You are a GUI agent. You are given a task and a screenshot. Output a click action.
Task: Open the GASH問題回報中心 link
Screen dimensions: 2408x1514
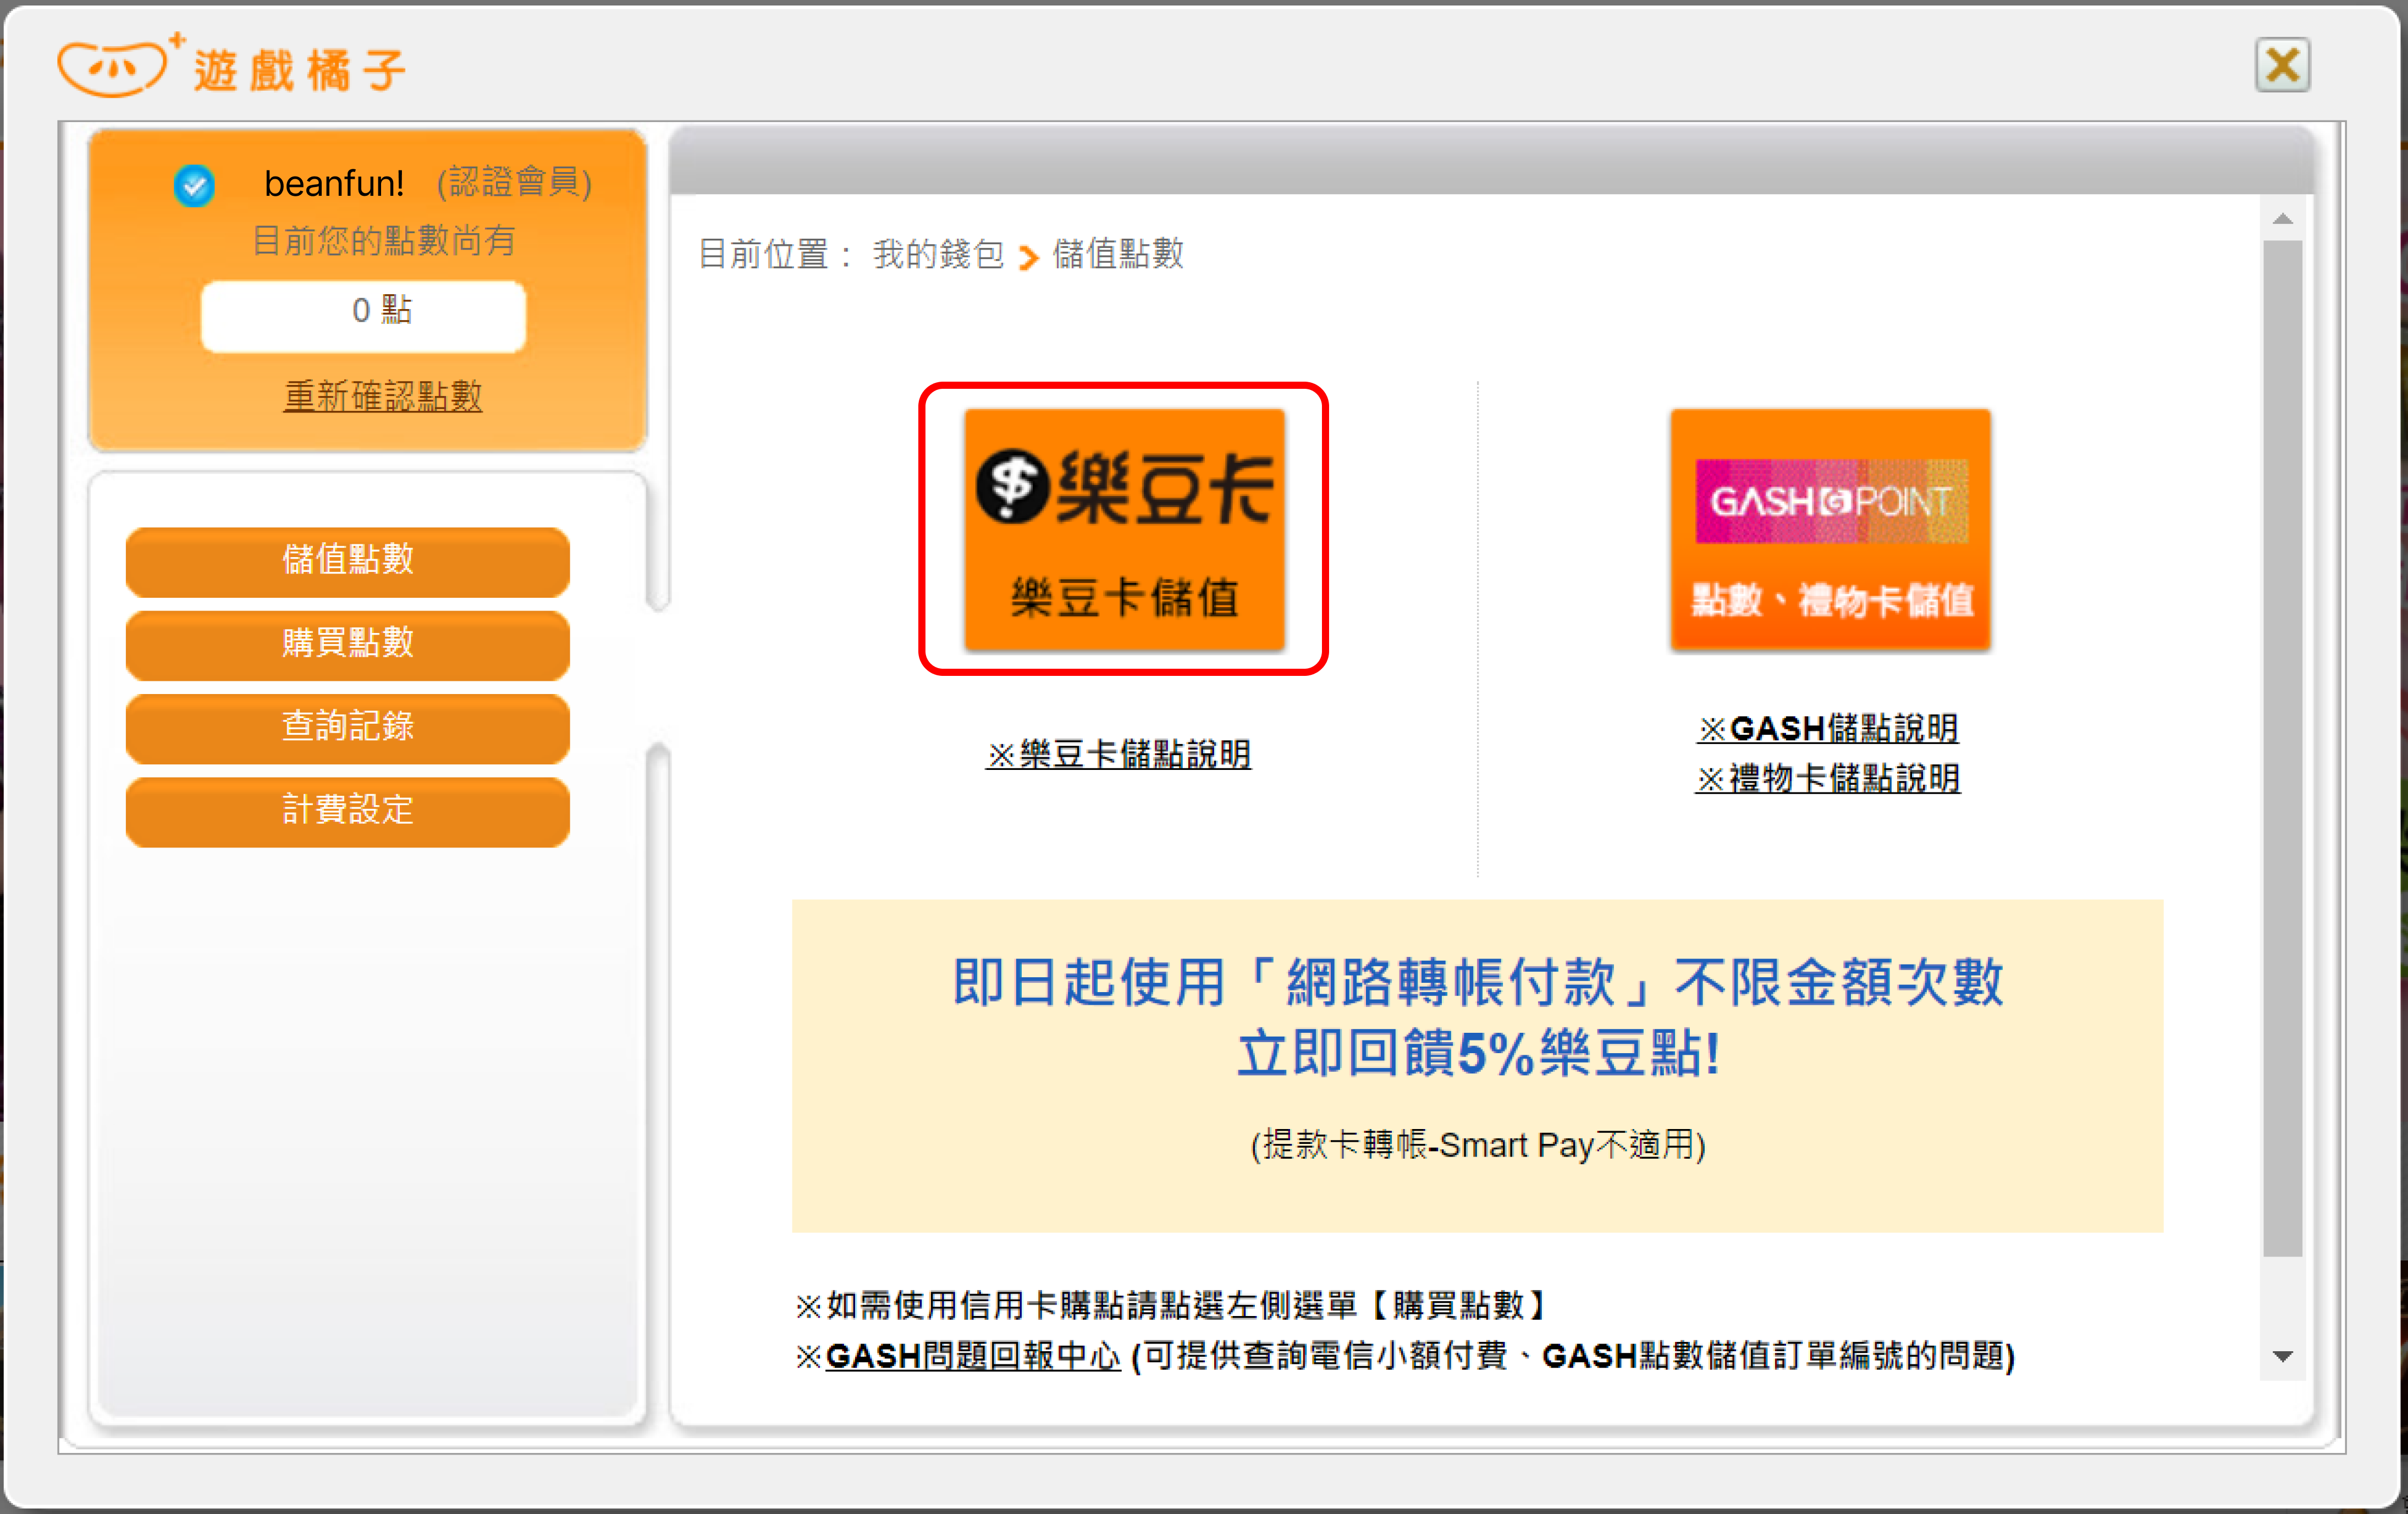click(973, 1356)
